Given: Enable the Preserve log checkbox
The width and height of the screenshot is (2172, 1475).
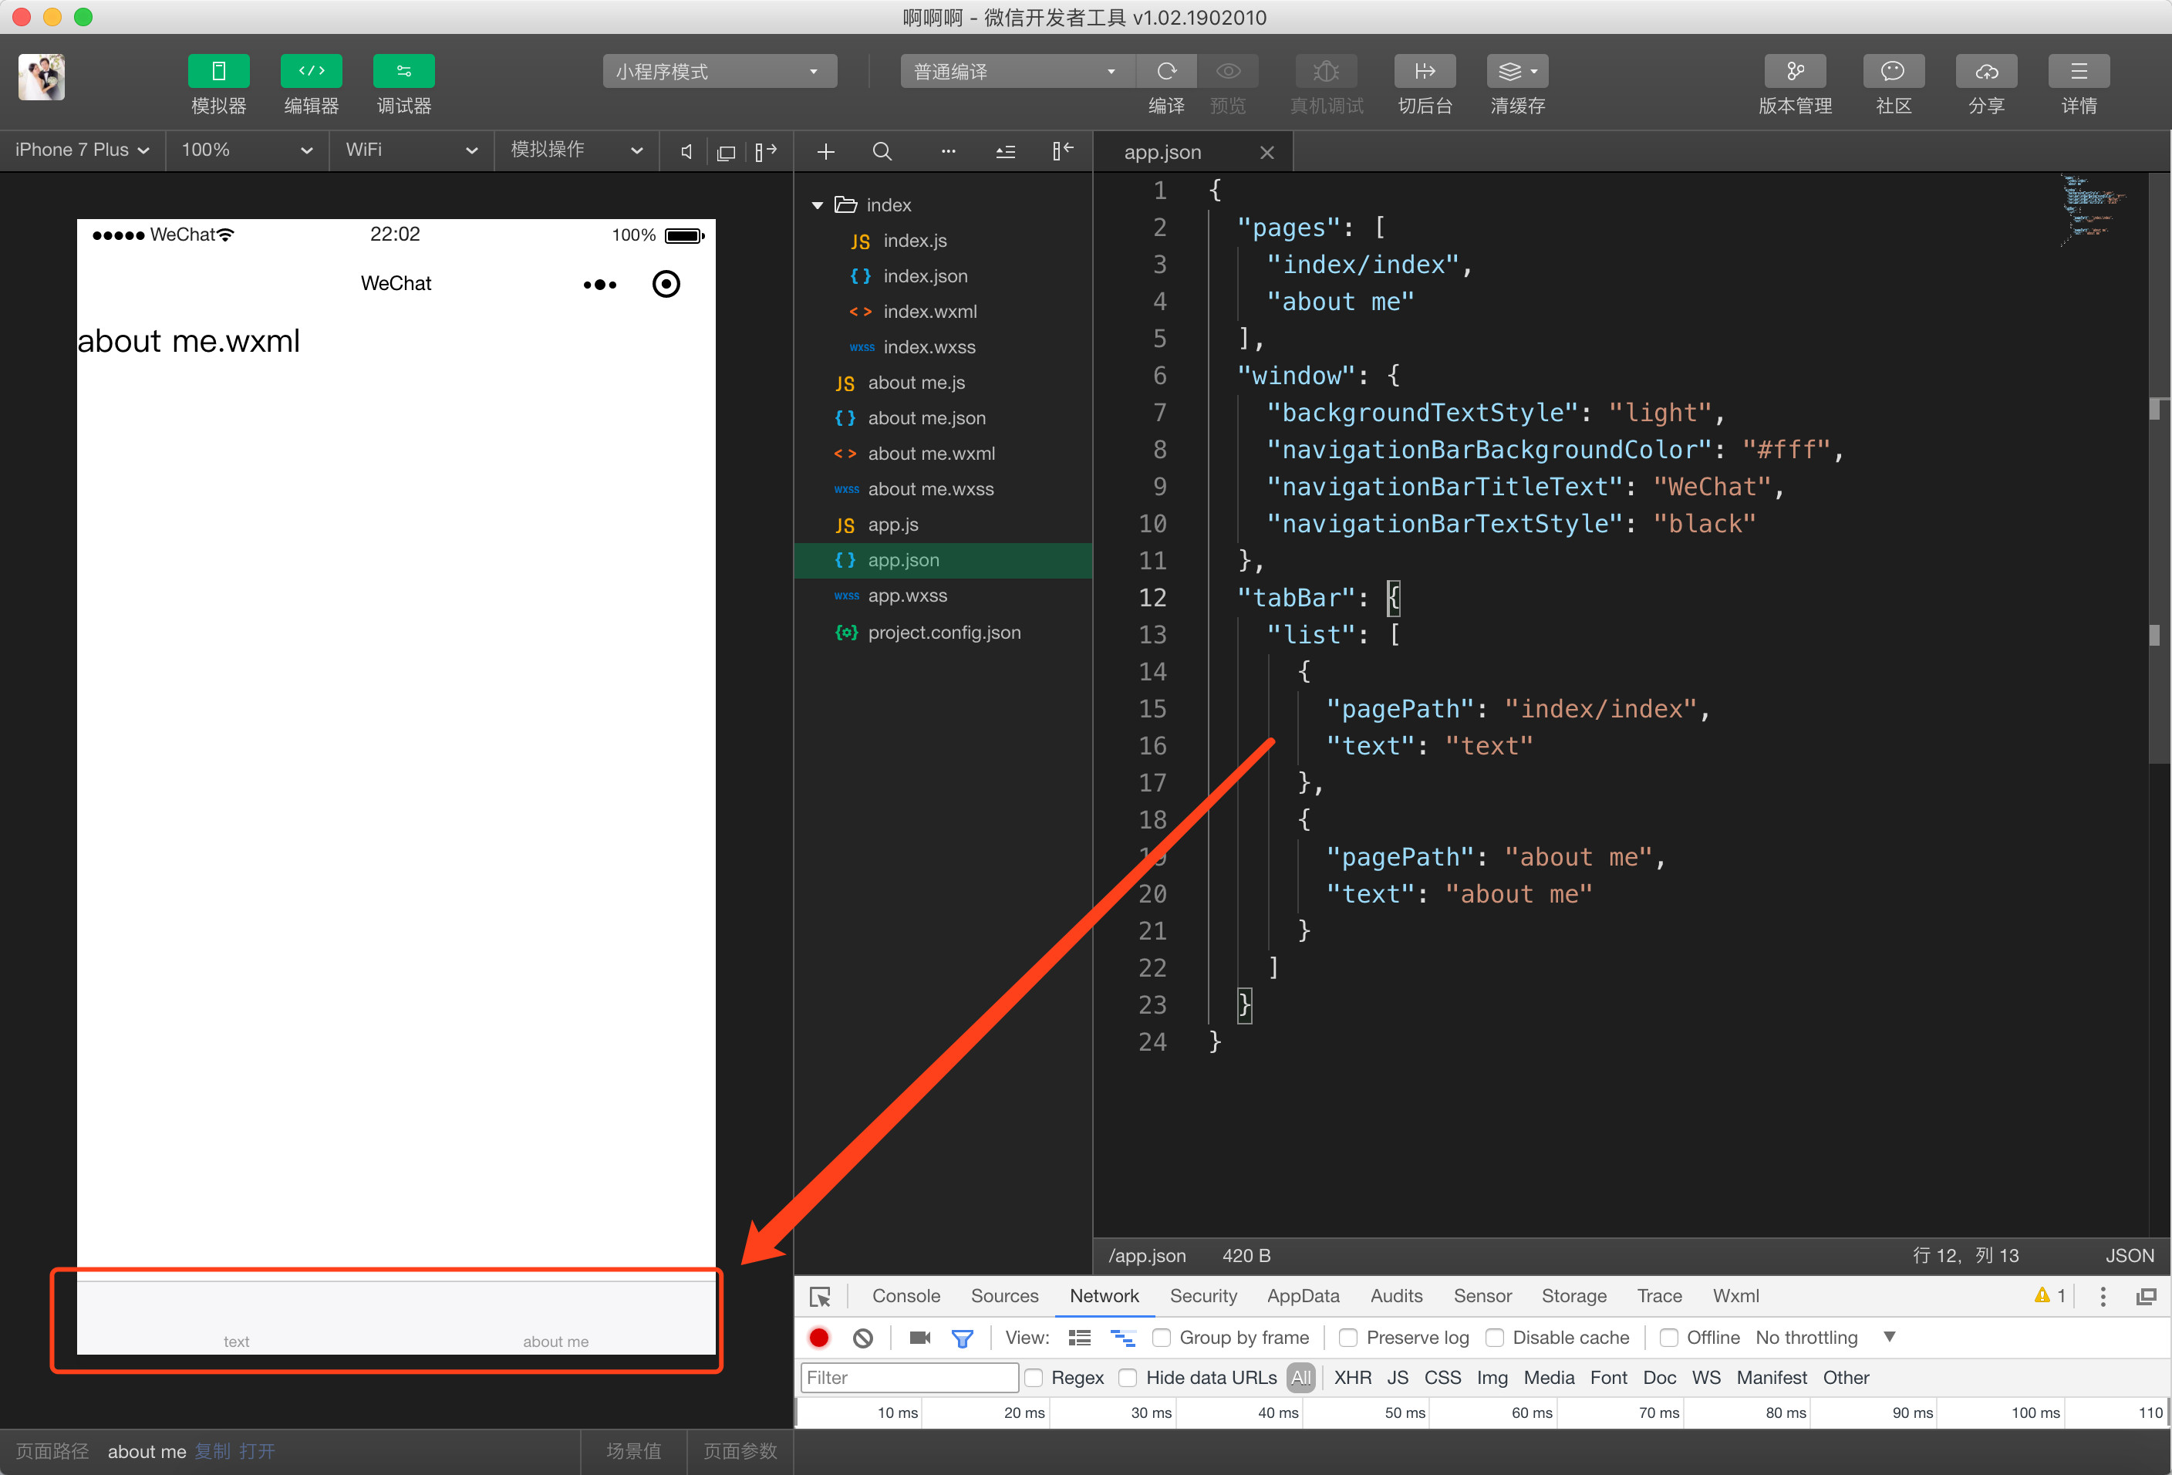Looking at the screenshot, I should click(x=1347, y=1338).
